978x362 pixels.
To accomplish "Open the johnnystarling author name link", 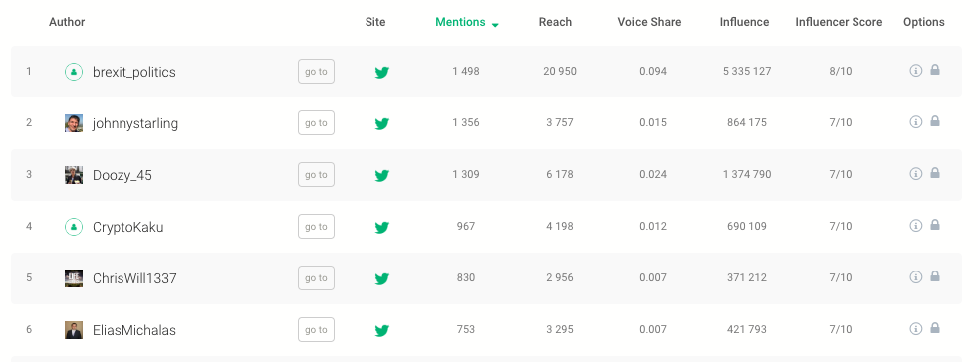I will pos(135,123).
